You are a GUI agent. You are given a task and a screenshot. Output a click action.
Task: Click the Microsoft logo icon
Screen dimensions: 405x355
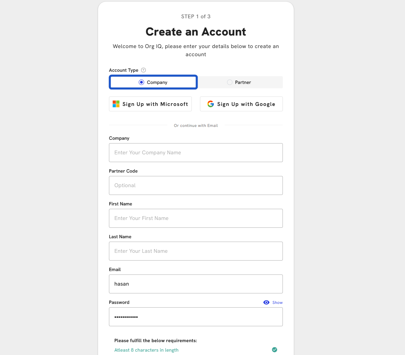click(116, 104)
